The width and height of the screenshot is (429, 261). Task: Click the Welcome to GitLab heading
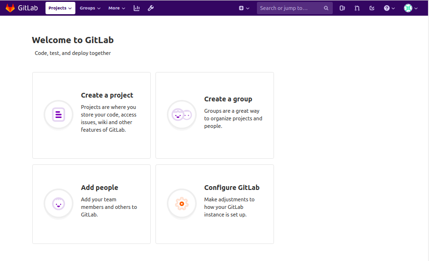pyautogui.click(x=73, y=40)
